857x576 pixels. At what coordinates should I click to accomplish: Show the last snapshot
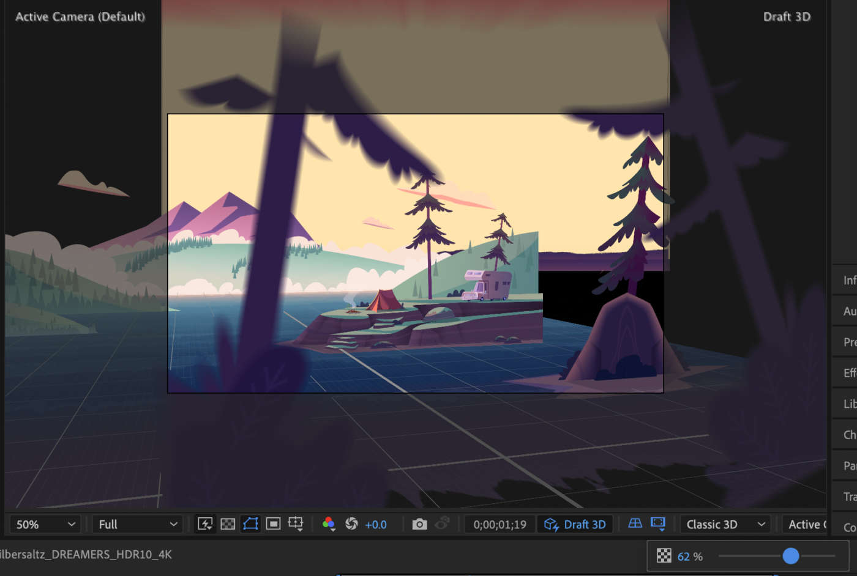coord(442,524)
